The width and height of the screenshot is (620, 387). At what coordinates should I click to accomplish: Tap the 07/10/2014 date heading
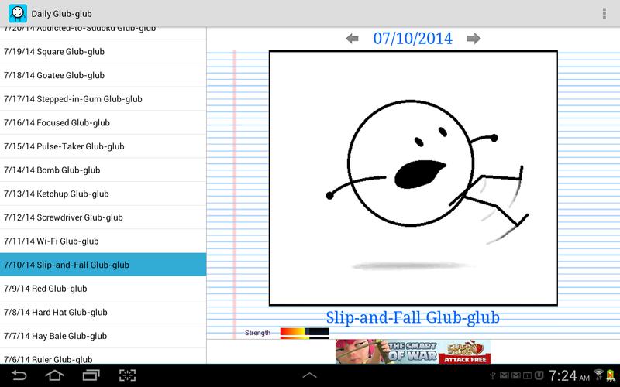413,38
